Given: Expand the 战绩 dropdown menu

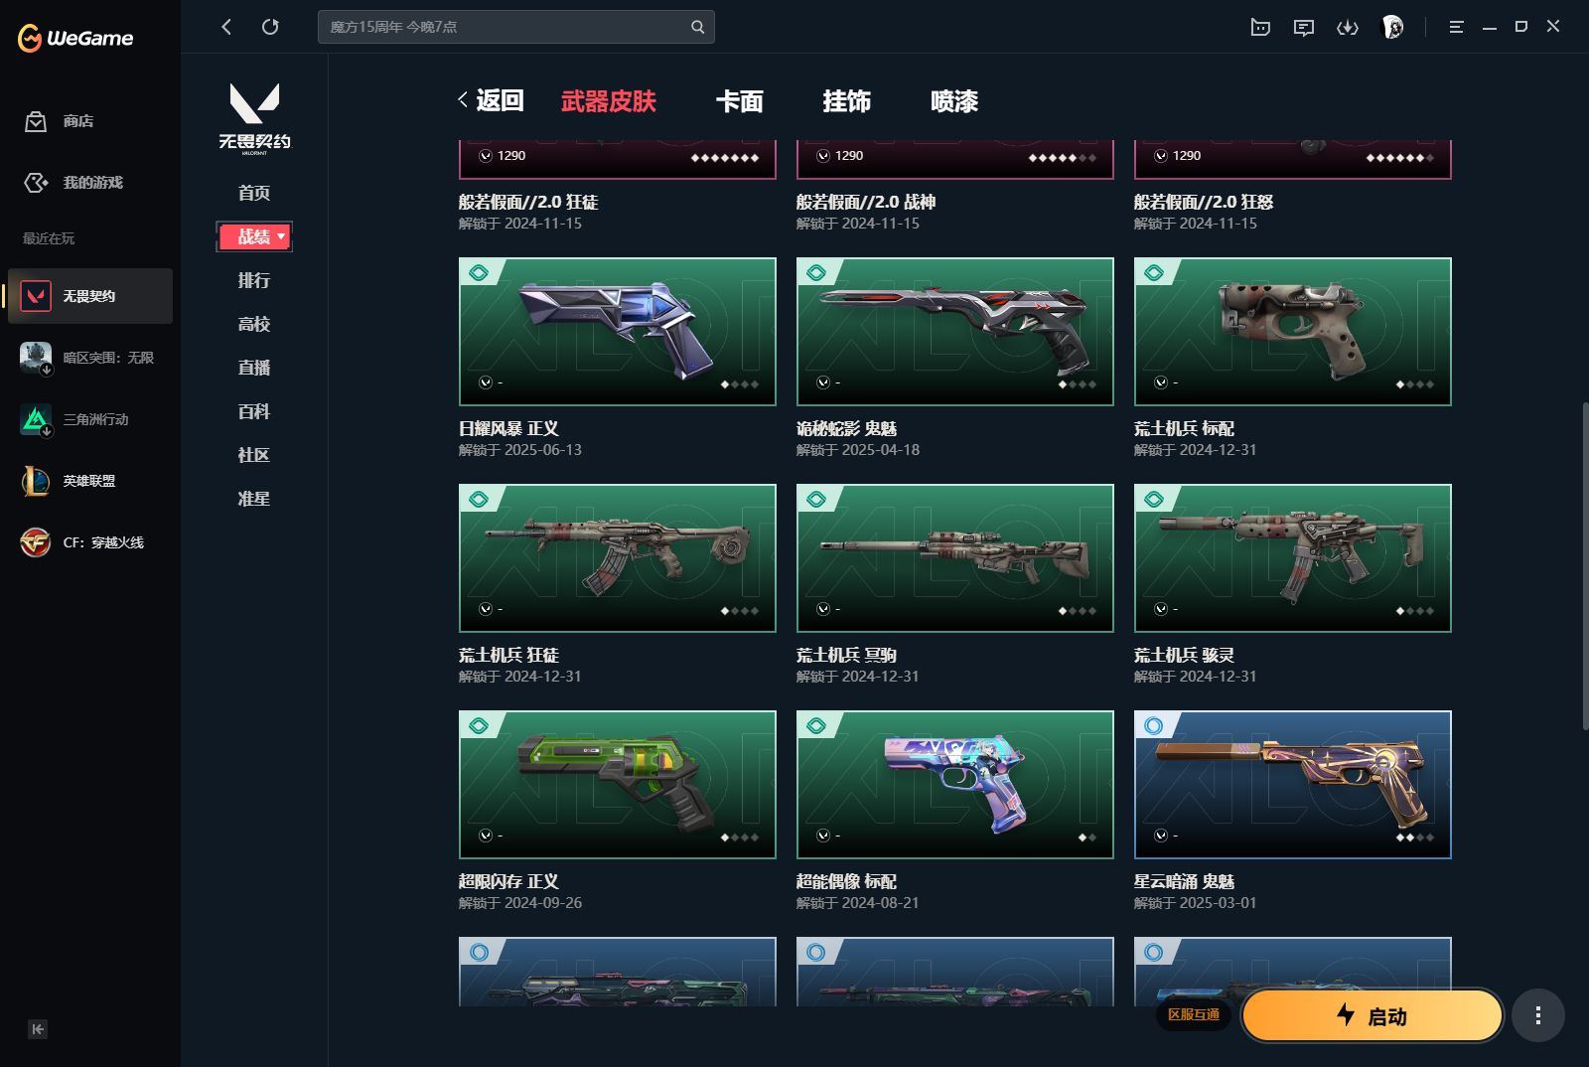Looking at the screenshot, I should [254, 236].
